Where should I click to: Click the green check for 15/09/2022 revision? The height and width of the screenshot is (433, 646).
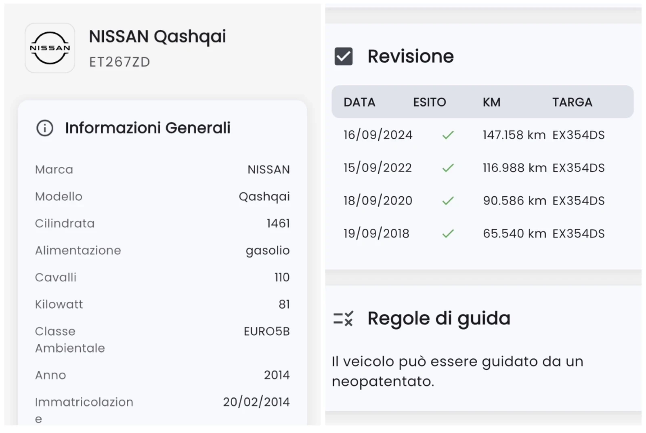pyautogui.click(x=448, y=168)
